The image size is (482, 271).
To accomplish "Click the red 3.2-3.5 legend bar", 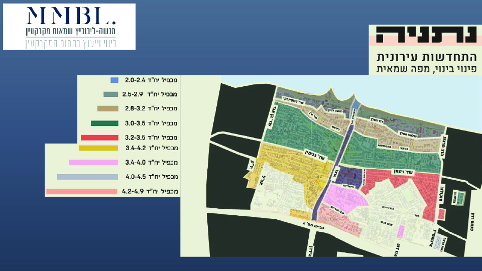I will [99, 138].
